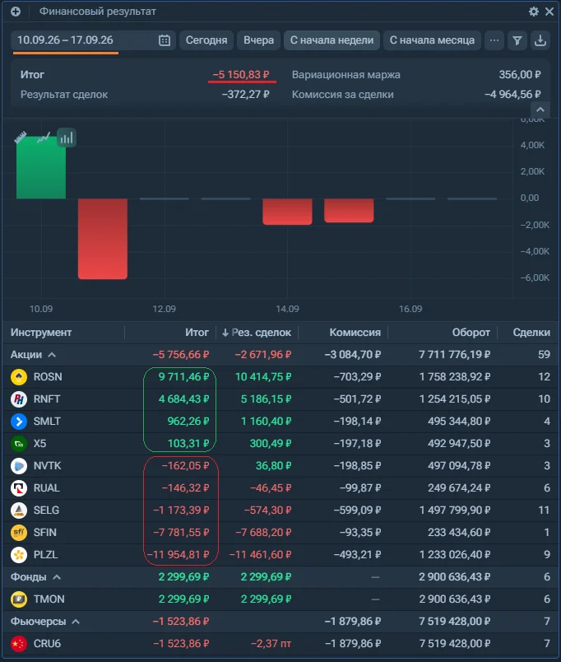561x662 pixels.
Task: Click the X5 instrument logo
Action: (x=19, y=443)
